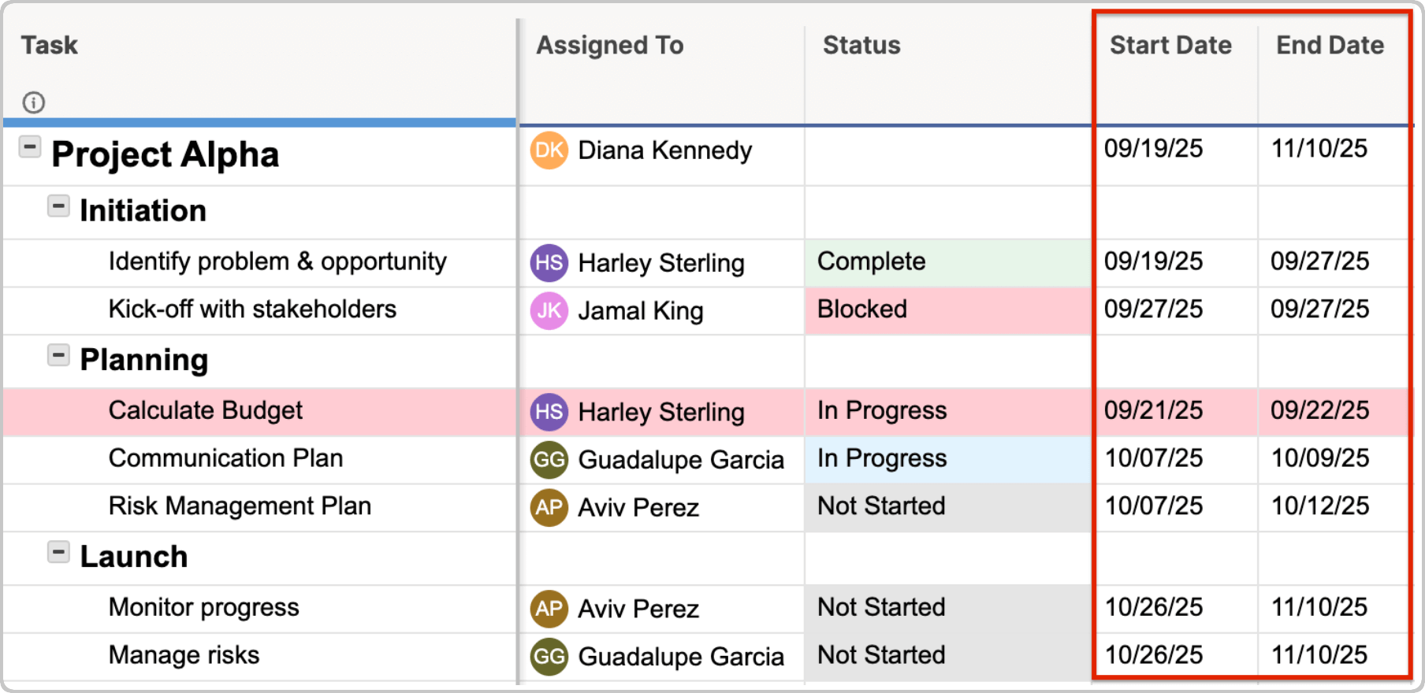Collapse the Project Alpha section
The width and height of the screenshot is (1425, 693).
29,146
